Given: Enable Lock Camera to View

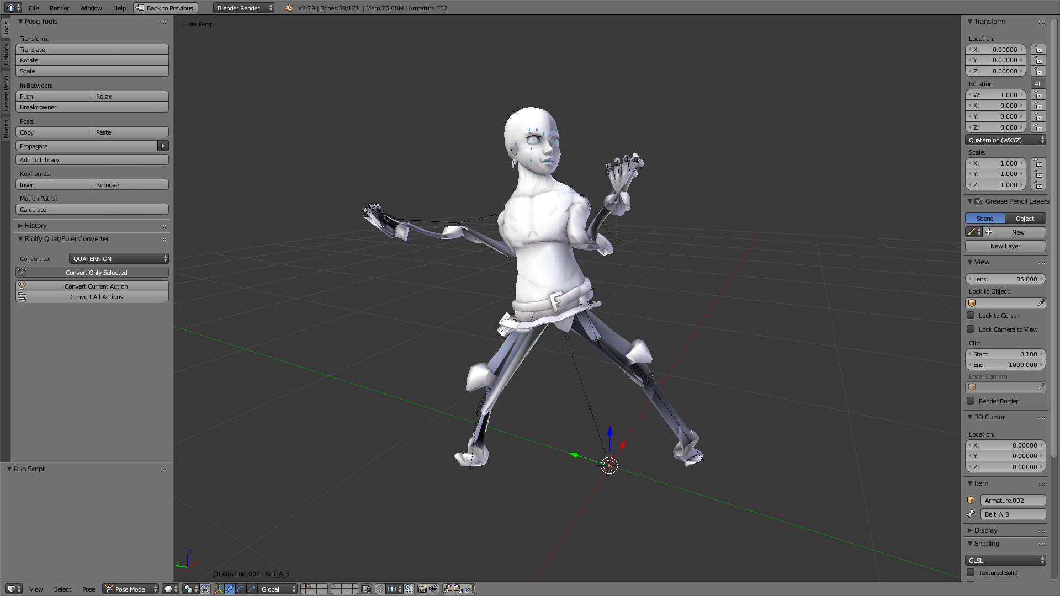Looking at the screenshot, I should 972,329.
